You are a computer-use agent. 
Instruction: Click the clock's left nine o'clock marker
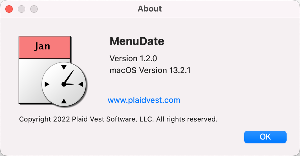47,84
